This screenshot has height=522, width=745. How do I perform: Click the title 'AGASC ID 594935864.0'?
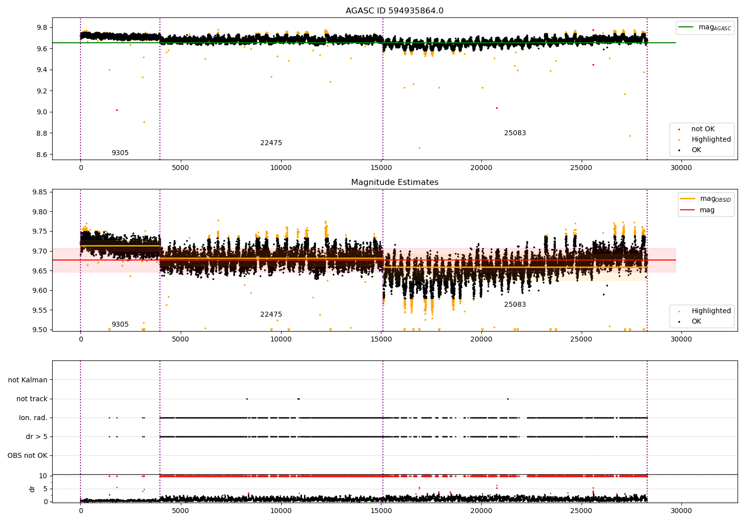coord(394,11)
